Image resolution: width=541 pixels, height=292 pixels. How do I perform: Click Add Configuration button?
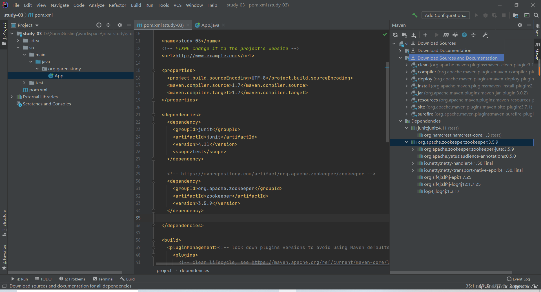click(x=445, y=15)
